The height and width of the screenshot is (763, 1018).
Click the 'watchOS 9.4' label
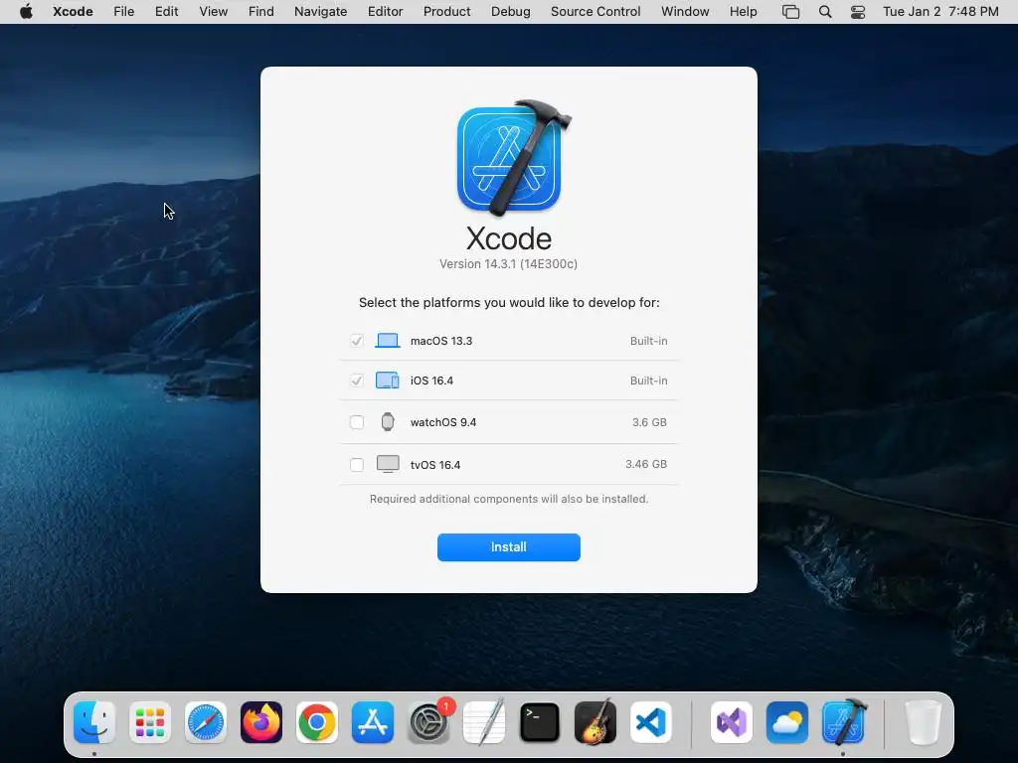(443, 422)
